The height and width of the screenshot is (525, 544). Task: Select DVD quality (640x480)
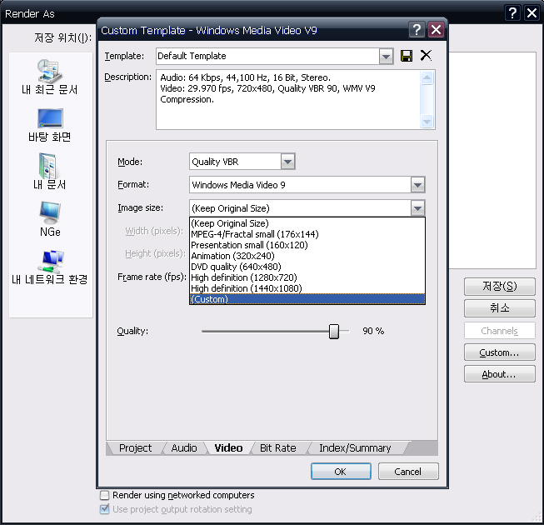(x=307, y=267)
